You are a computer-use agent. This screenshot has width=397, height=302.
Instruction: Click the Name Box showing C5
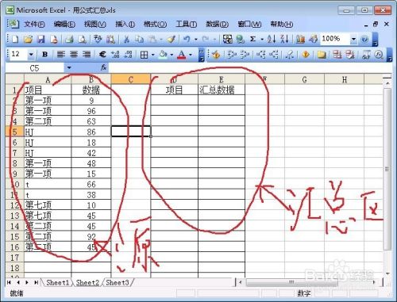pos(34,68)
